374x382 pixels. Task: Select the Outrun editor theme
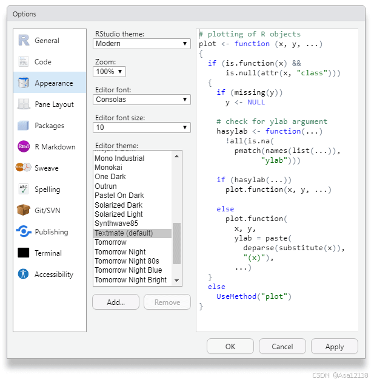tap(133, 186)
